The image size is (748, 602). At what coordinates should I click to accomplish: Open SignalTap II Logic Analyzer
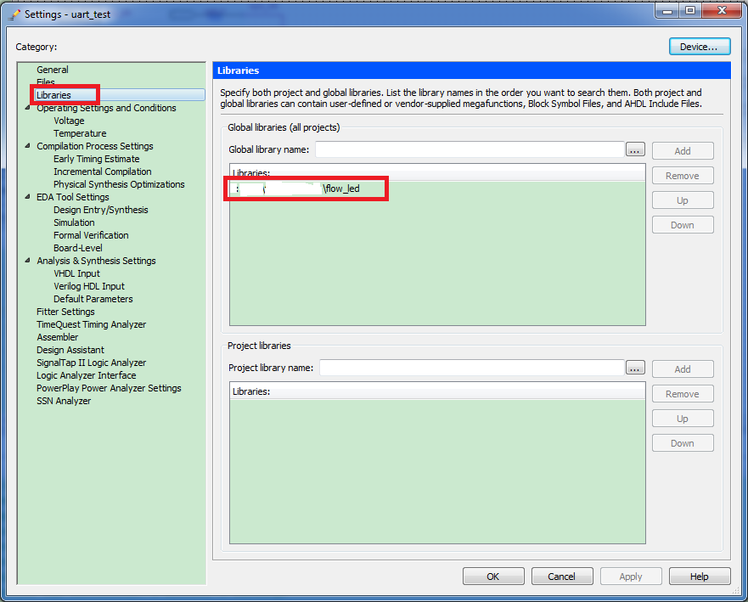point(91,363)
